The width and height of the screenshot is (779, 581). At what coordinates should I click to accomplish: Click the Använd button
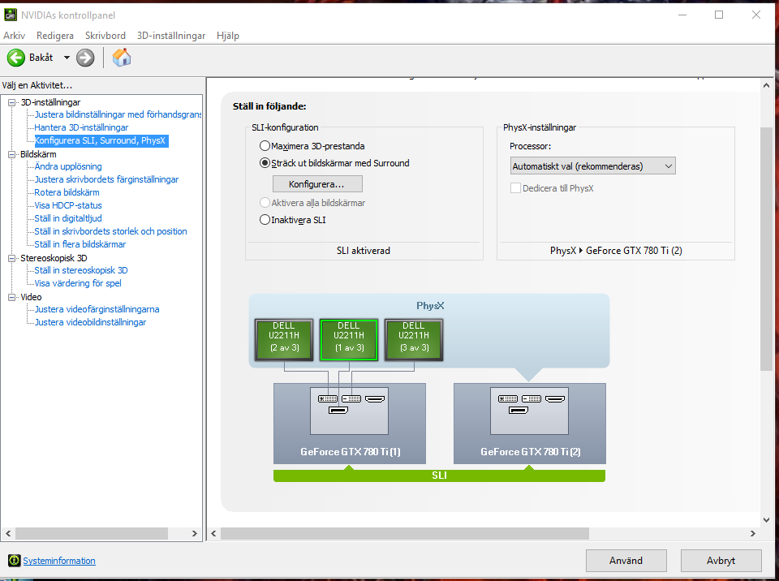pyautogui.click(x=626, y=561)
